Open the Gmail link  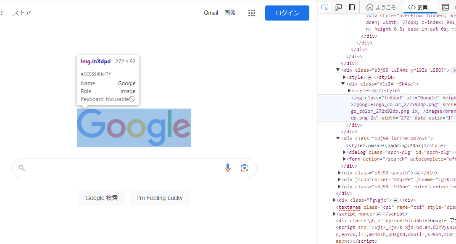coord(211,13)
